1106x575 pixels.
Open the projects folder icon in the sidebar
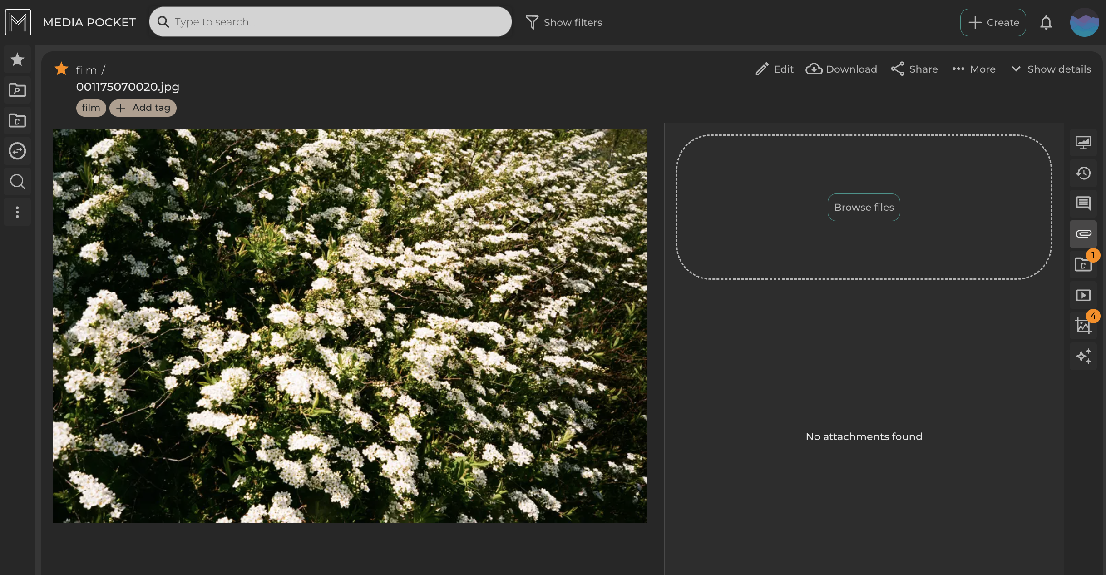point(17,90)
